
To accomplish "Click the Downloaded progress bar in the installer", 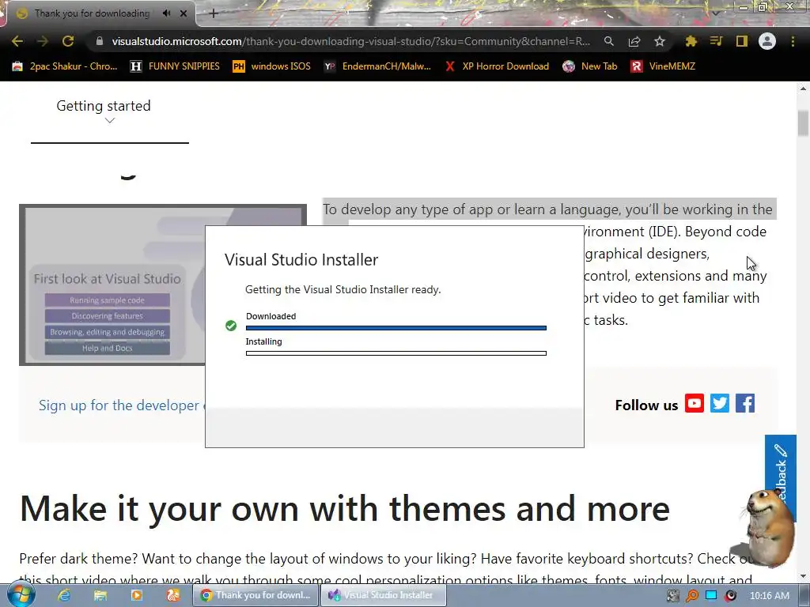I will coord(396,328).
